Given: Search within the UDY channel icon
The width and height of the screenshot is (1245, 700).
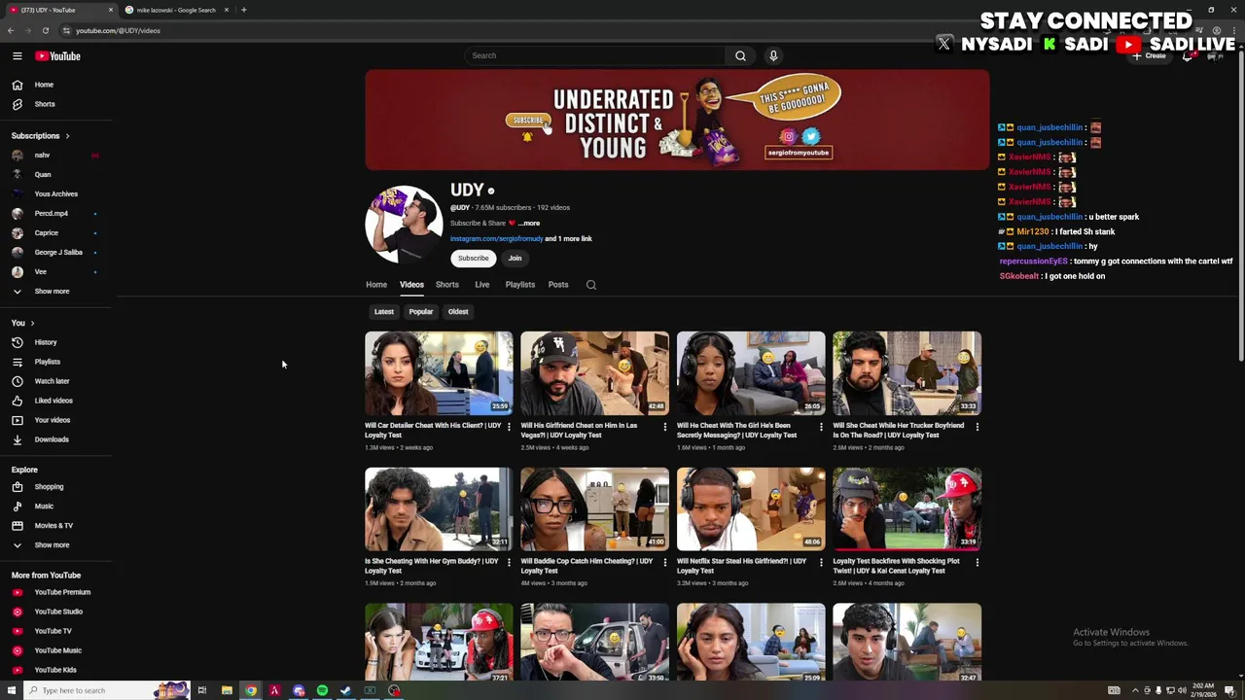Looking at the screenshot, I should coord(590,285).
